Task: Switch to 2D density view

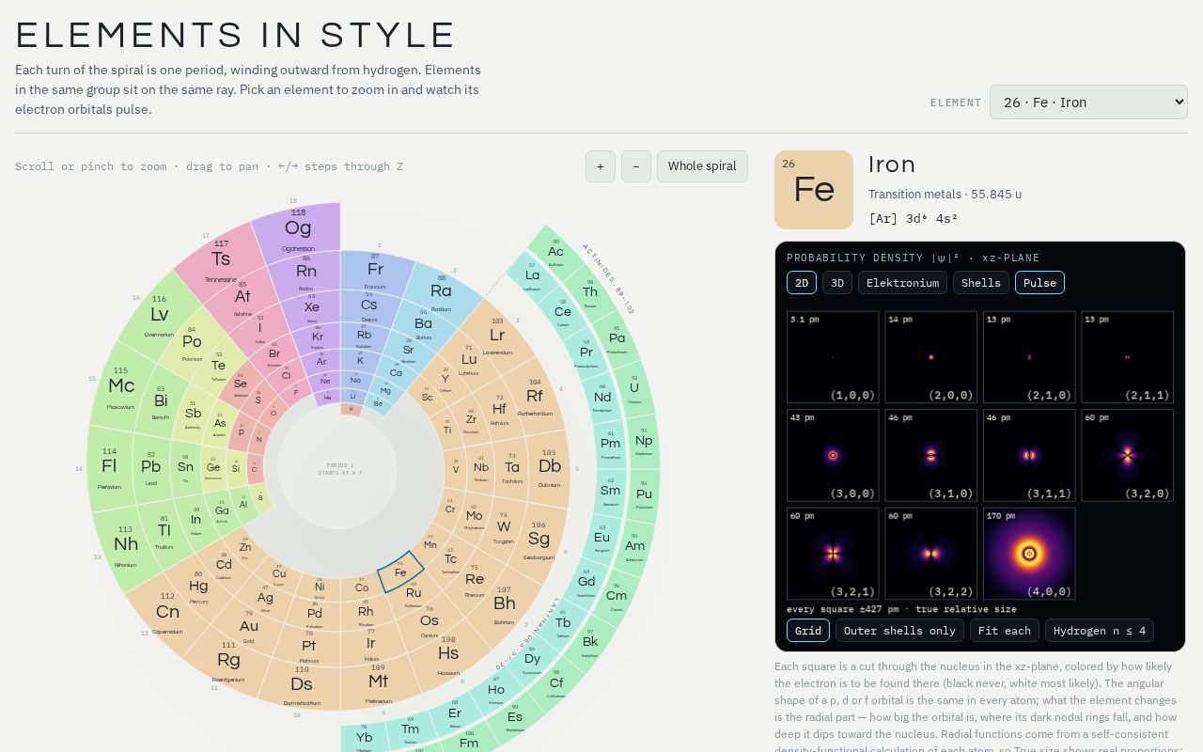Action: 802,283
